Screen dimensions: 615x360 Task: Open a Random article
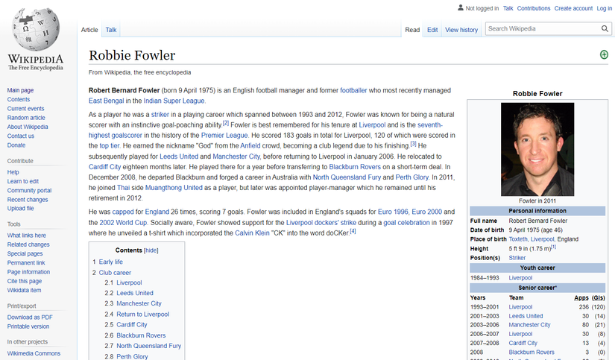pyautogui.click(x=26, y=118)
